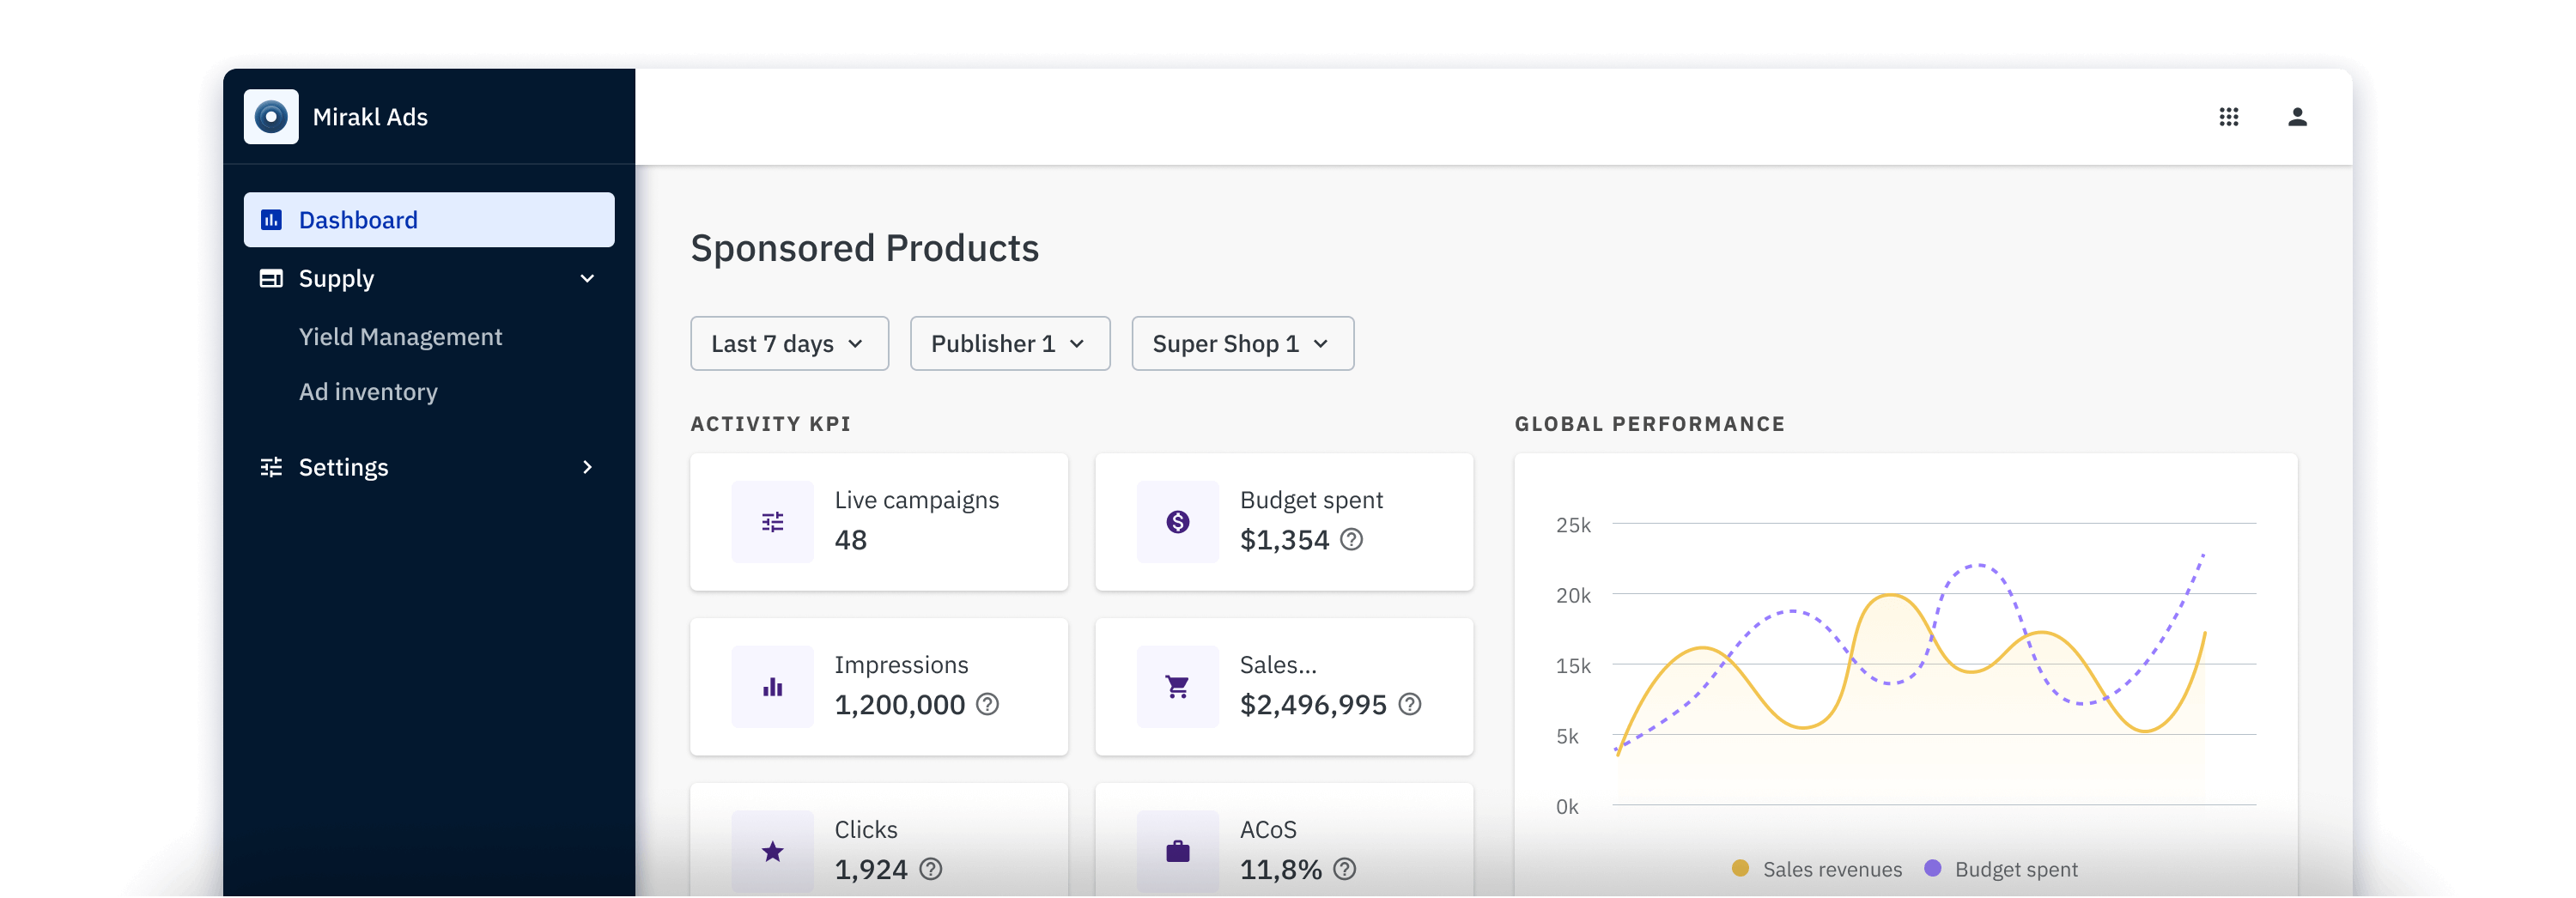Open the apps grid menu icon
This screenshot has height=898, width=2576.
[2228, 117]
